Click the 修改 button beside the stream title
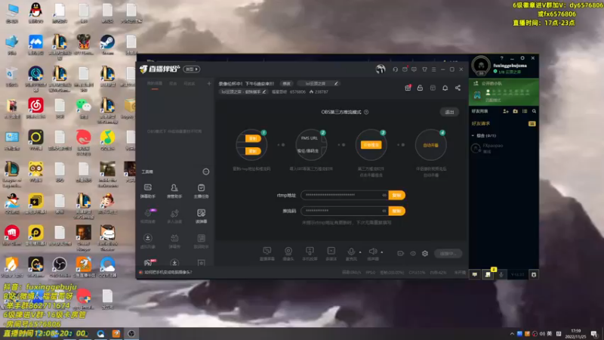This screenshot has height=340, width=604. [x=287, y=83]
